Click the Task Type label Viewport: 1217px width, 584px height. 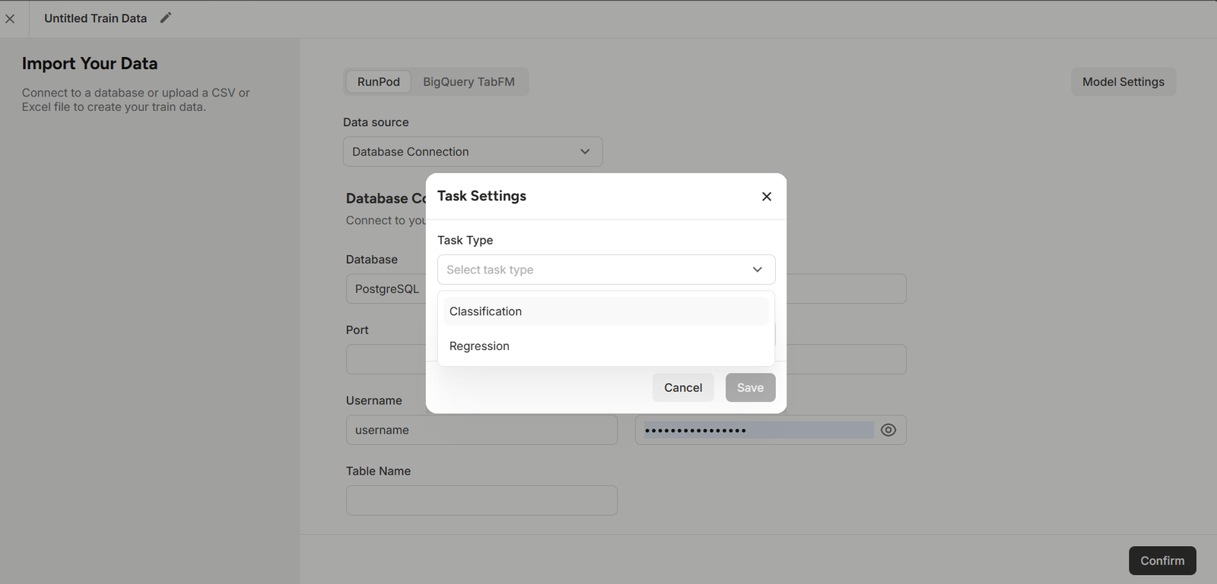(466, 240)
